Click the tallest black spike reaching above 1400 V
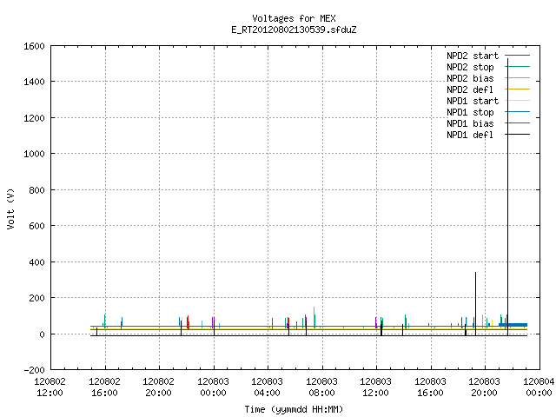 [x=507, y=197]
